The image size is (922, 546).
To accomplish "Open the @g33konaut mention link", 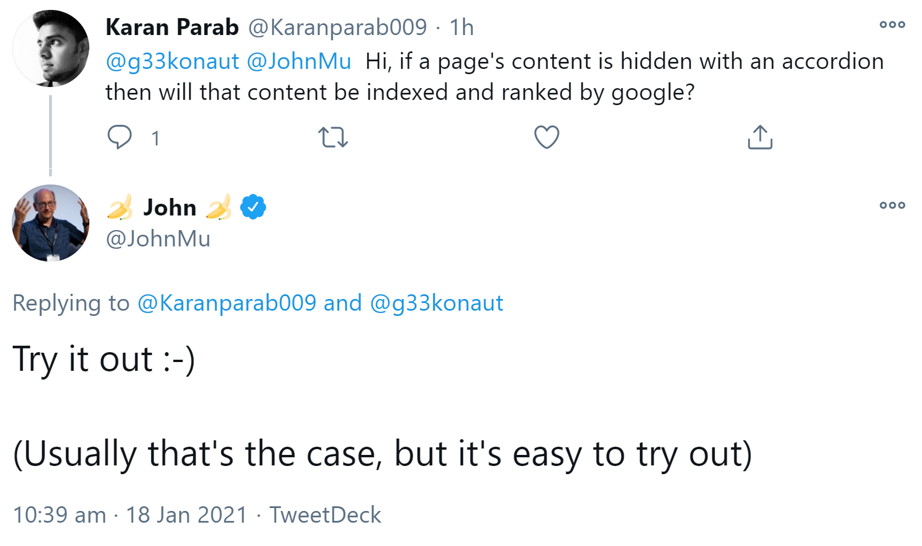I will [172, 61].
